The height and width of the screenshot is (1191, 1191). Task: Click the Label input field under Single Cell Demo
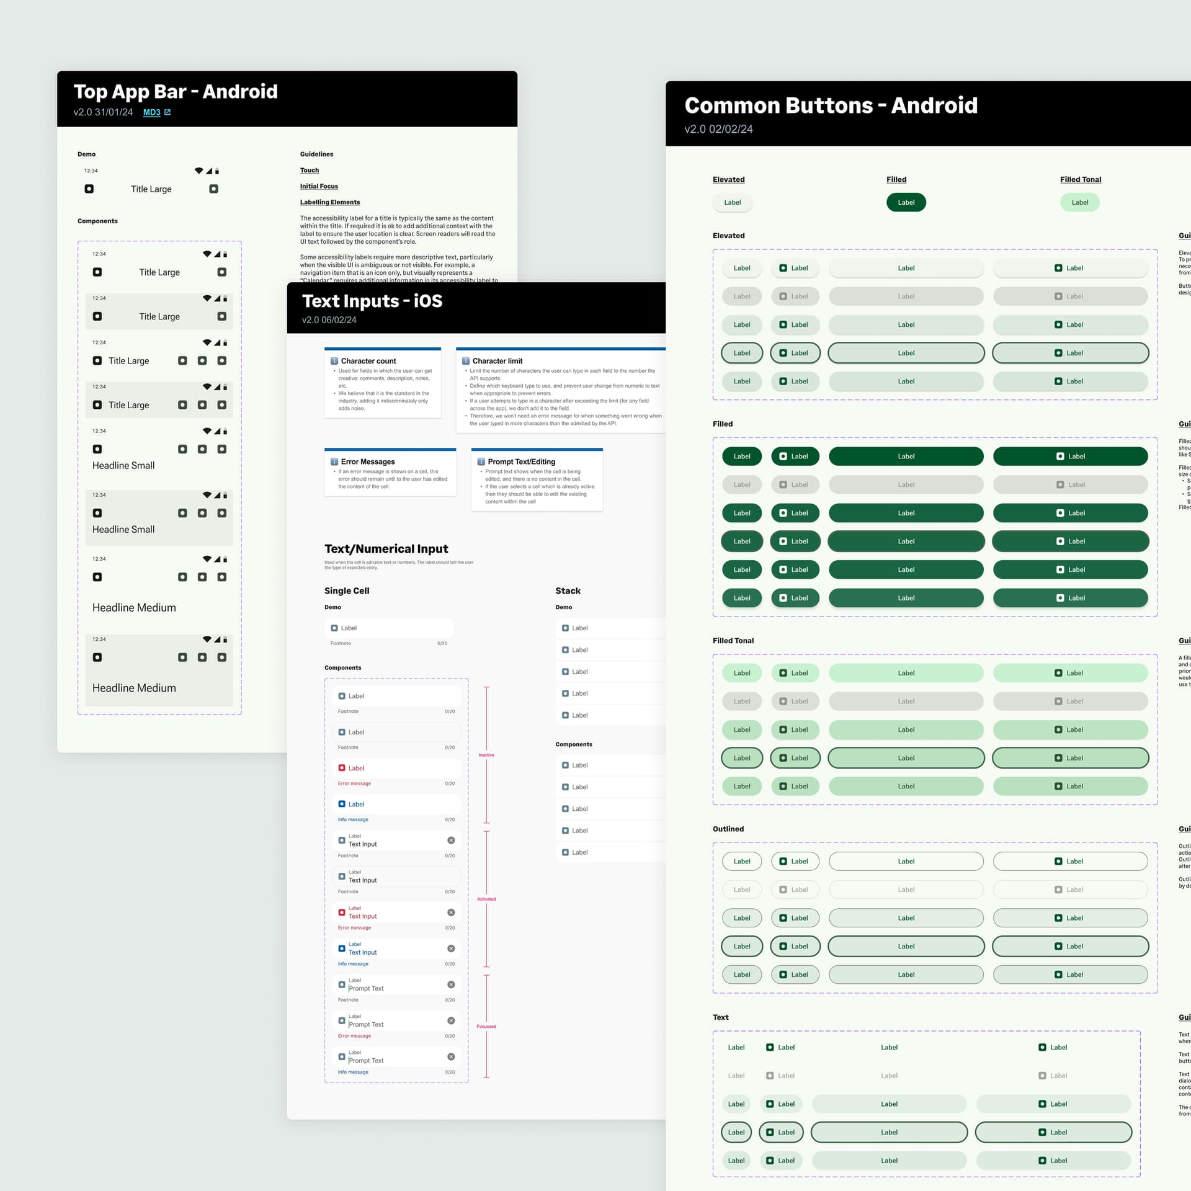click(389, 628)
